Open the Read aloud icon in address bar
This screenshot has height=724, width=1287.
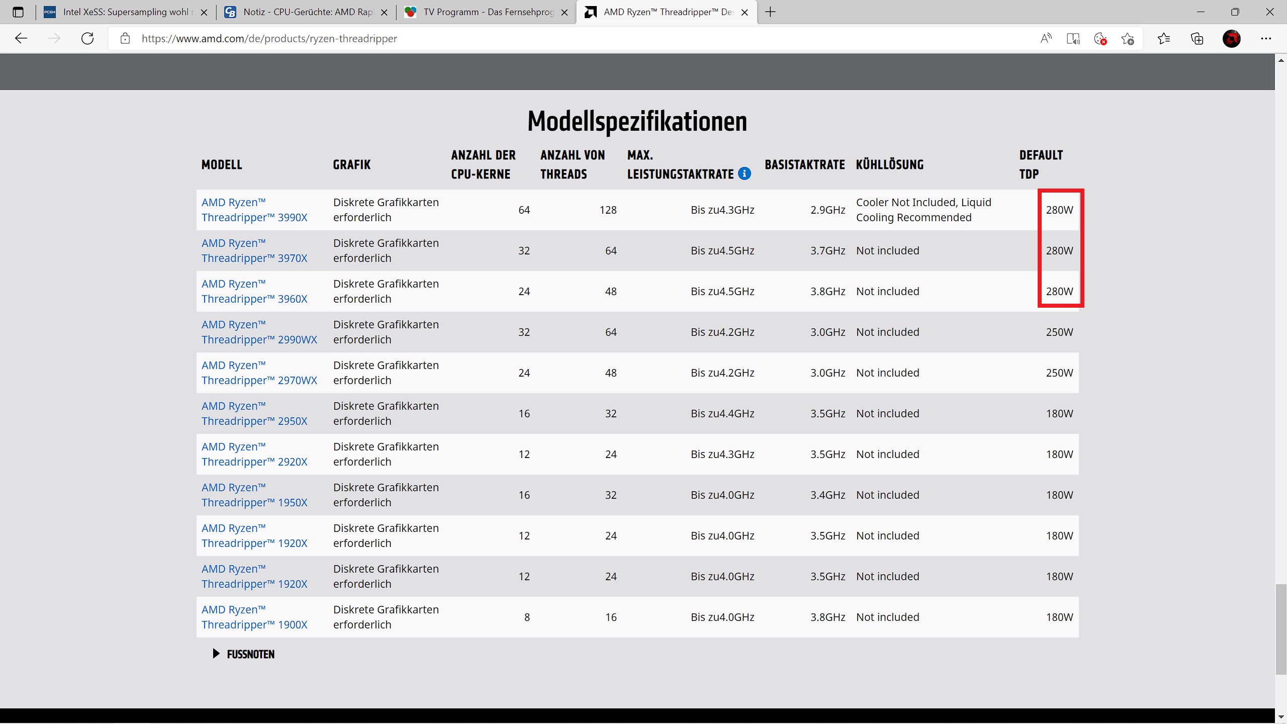pos(1046,39)
